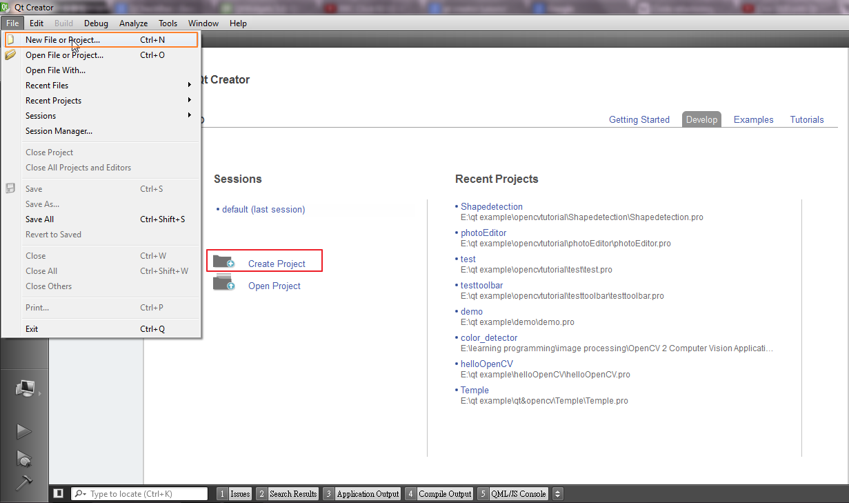Click the new file icon in File menu
This screenshot has height=503, width=849.
pyautogui.click(x=10, y=40)
